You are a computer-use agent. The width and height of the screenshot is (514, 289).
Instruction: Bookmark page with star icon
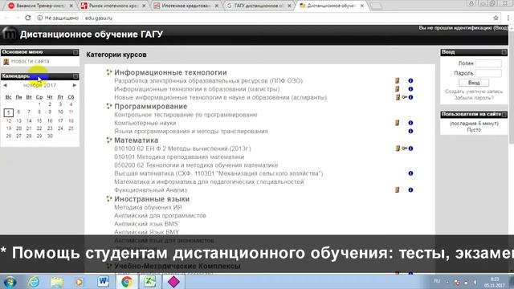pyautogui.click(x=496, y=18)
